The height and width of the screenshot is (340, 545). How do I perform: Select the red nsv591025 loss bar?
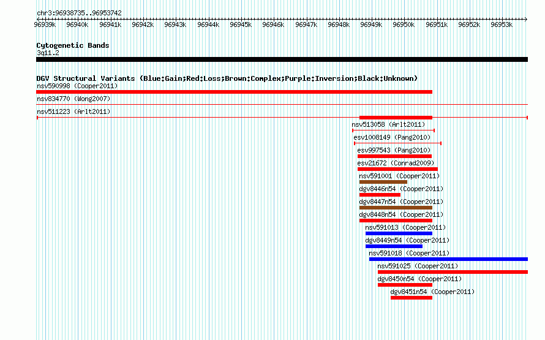tap(453, 272)
